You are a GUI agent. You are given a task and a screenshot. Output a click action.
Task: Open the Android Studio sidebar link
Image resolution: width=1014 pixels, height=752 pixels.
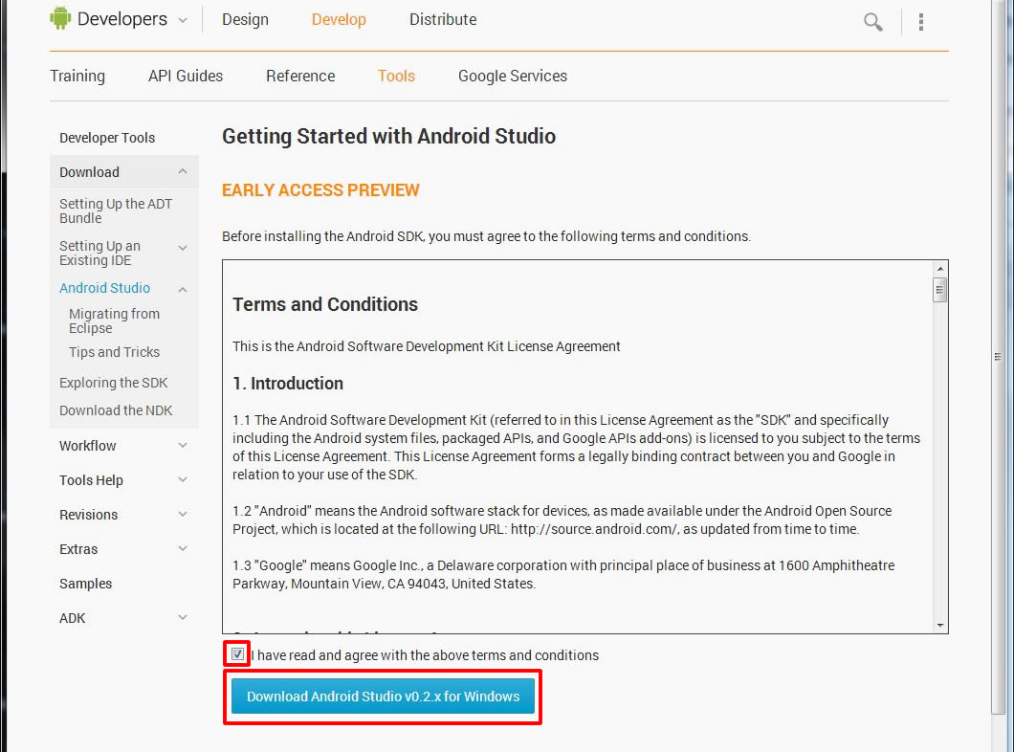click(x=105, y=288)
